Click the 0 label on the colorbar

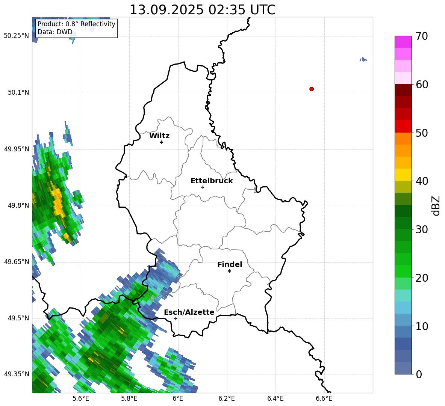pyautogui.click(x=419, y=374)
